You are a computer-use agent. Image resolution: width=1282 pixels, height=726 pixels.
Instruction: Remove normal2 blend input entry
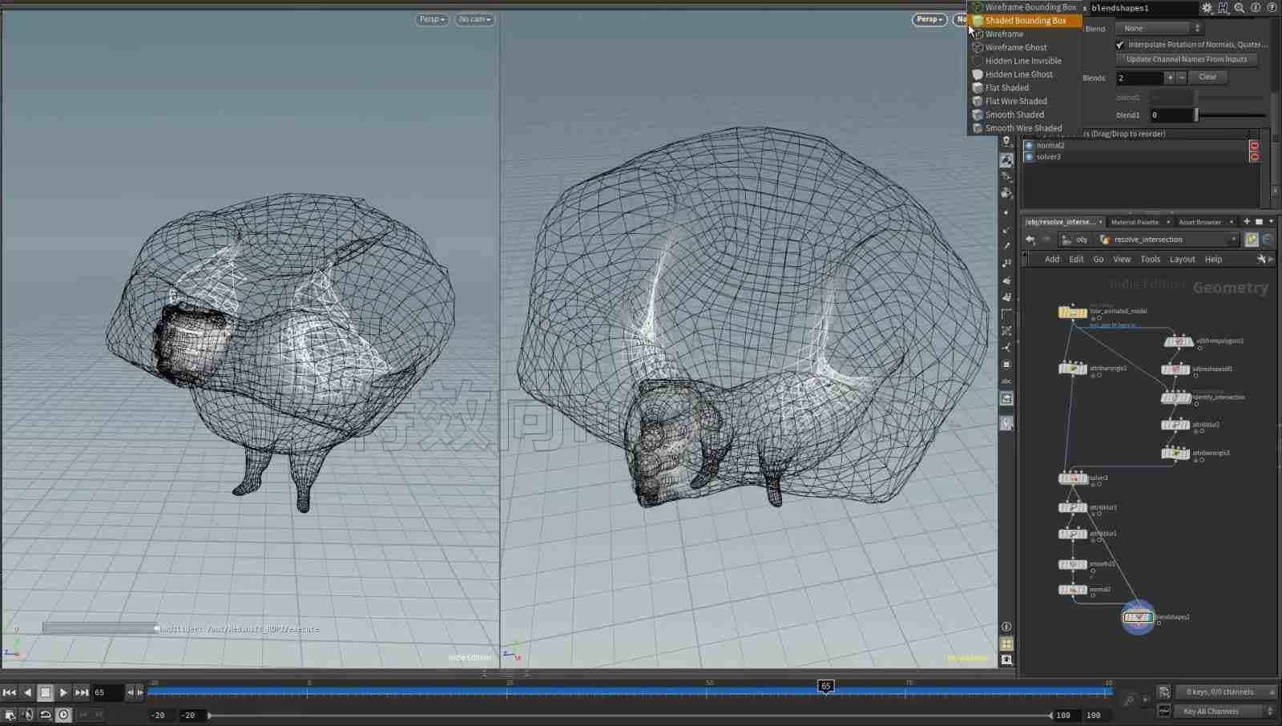click(1254, 146)
